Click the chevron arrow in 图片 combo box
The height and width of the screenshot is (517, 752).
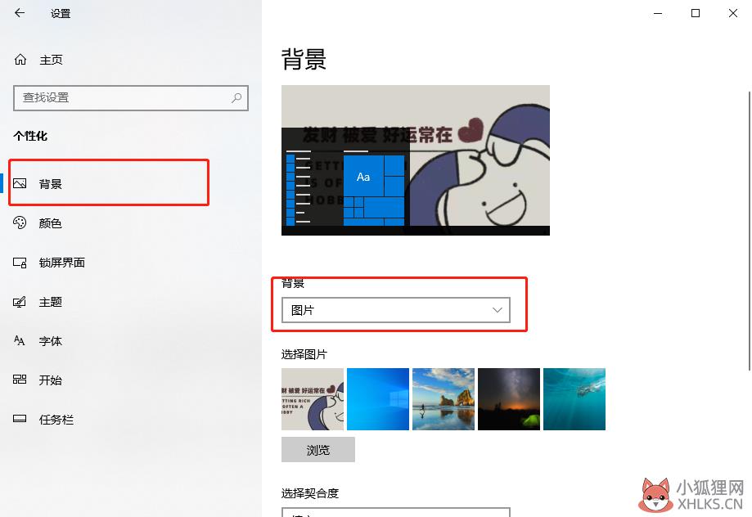point(498,310)
